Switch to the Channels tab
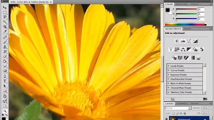 tap(182, 104)
